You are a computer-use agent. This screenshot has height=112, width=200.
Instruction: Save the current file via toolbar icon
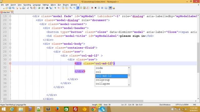[10, 8]
